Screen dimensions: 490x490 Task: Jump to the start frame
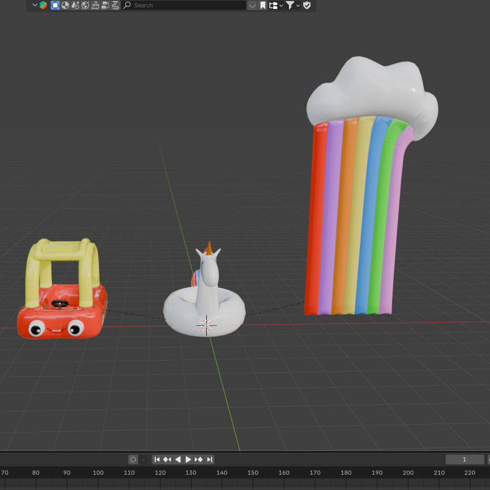click(x=157, y=459)
